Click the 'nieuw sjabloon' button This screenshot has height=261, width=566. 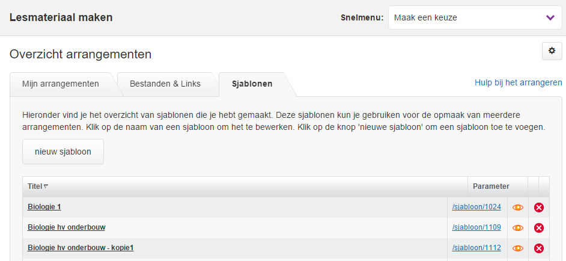(x=63, y=152)
